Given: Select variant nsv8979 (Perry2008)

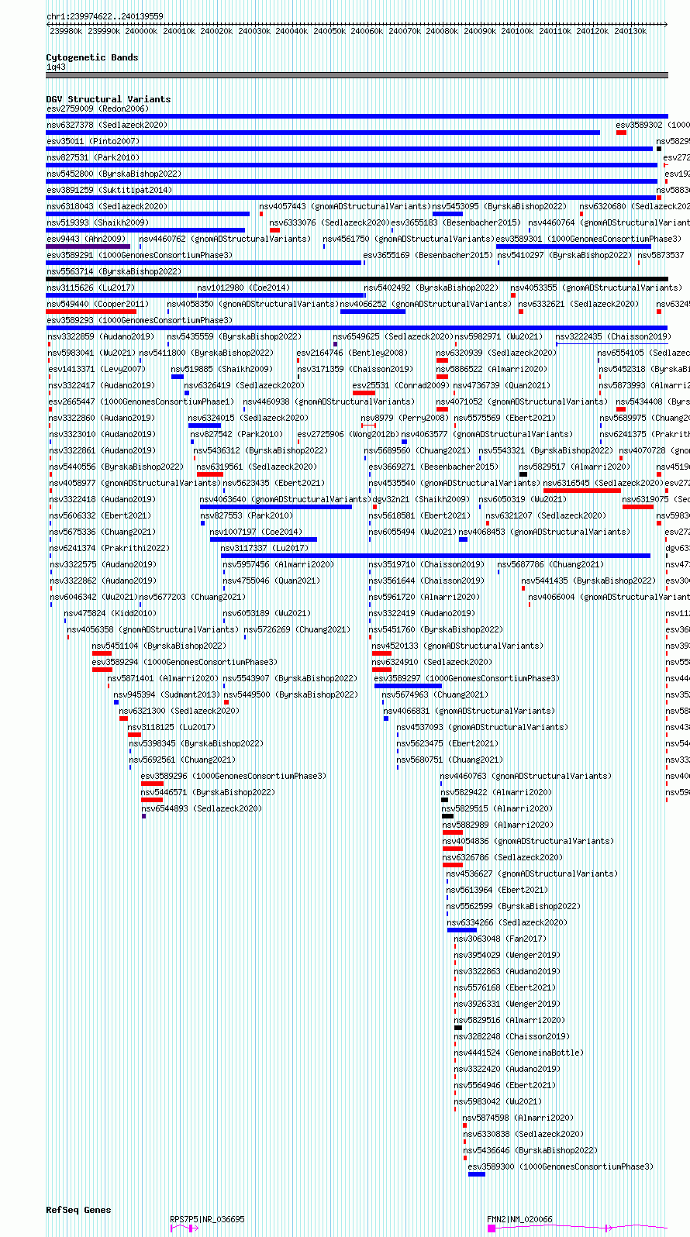Looking at the screenshot, I should pos(369,426).
